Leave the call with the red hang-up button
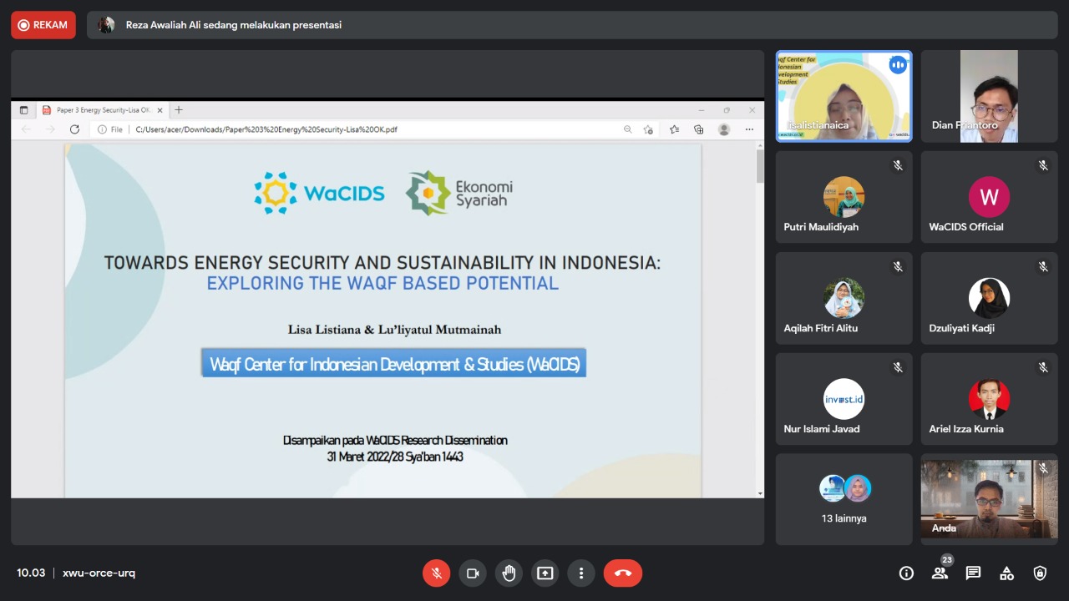This screenshot has width=1069, height=601. click(x=623, y=573)
